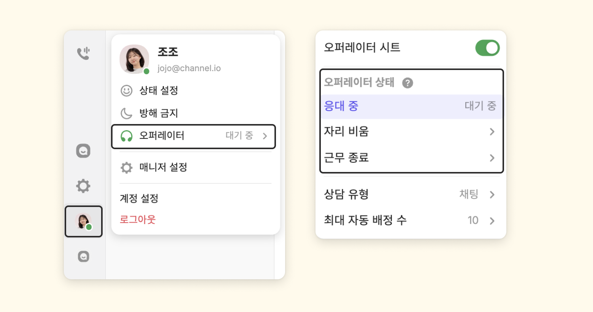
Task: Click the red 로그아웃 link
Action: (138, 220)
